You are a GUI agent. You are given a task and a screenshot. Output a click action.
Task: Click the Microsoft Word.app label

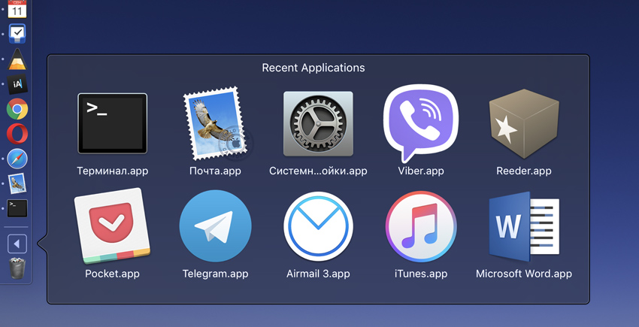[524, 274]
